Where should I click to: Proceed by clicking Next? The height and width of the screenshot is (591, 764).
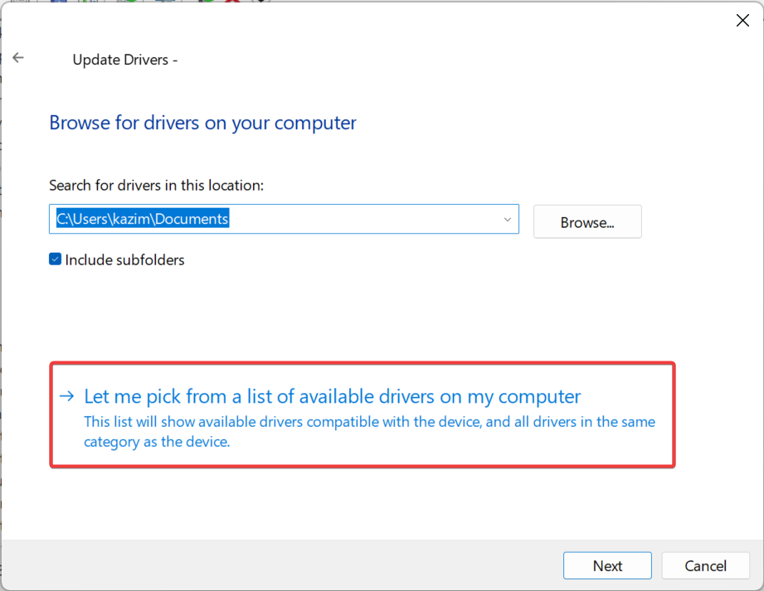tap(607, 565)
